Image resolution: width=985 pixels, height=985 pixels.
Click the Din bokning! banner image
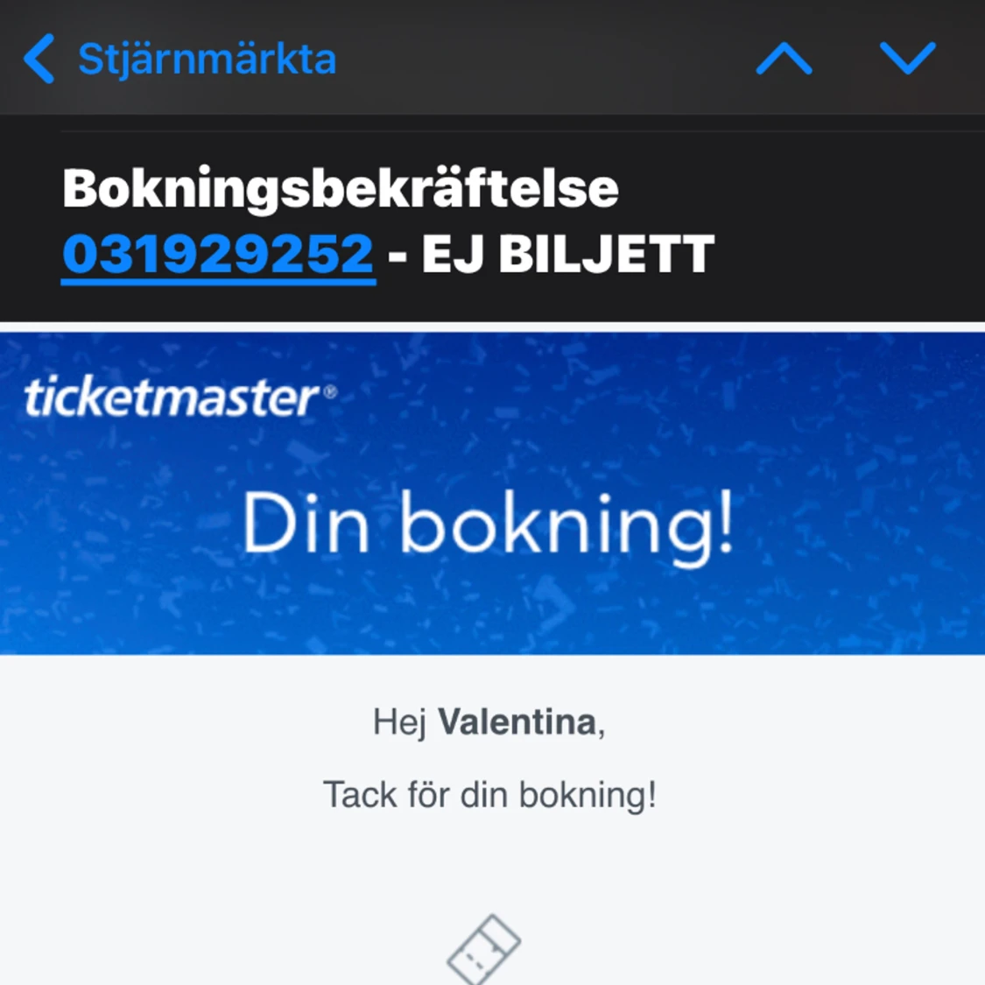pos(492,525)
